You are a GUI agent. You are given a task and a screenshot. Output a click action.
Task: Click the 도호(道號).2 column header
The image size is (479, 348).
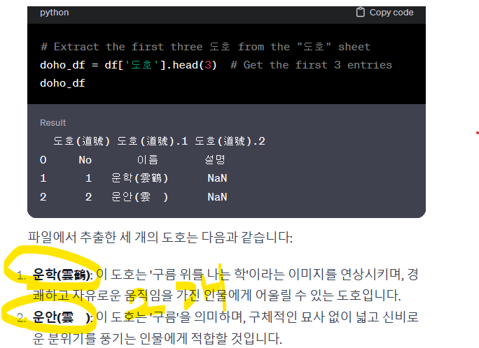point(230,141)
